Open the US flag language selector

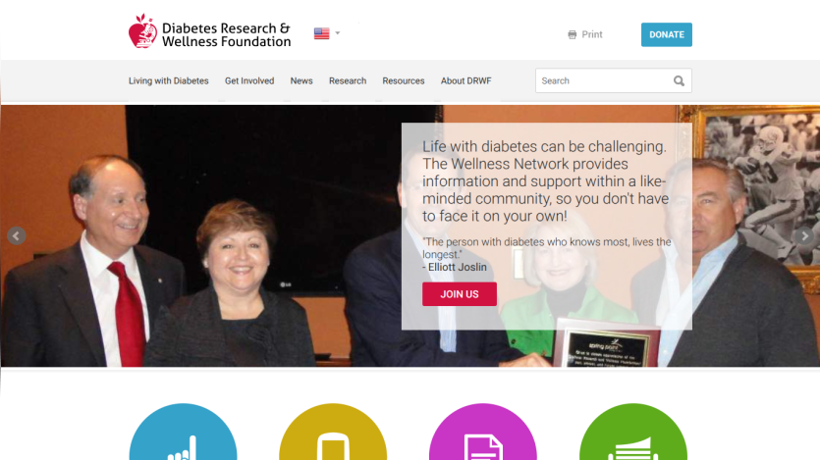(327, 33)
